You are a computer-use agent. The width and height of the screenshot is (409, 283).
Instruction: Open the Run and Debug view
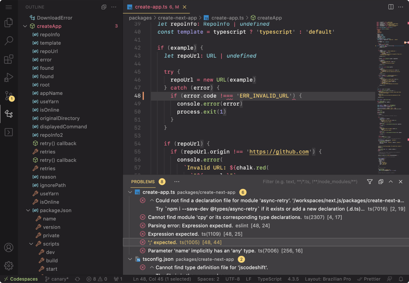click(9, 78)
